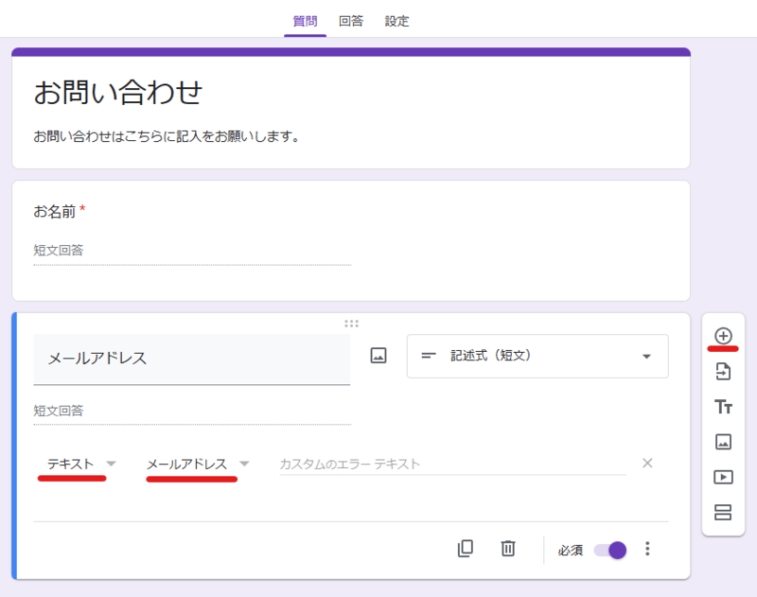The height and width of the screenshot is (597, 757).
Task: Add a title and description with Tt icon
Action: point(721,406)
